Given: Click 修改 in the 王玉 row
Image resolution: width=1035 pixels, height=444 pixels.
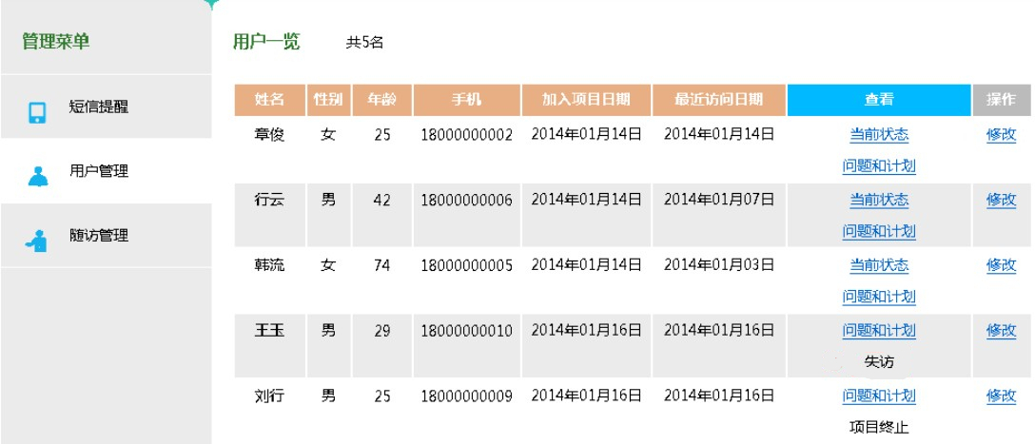Looking at the screenshot, I should (1001, 331).
